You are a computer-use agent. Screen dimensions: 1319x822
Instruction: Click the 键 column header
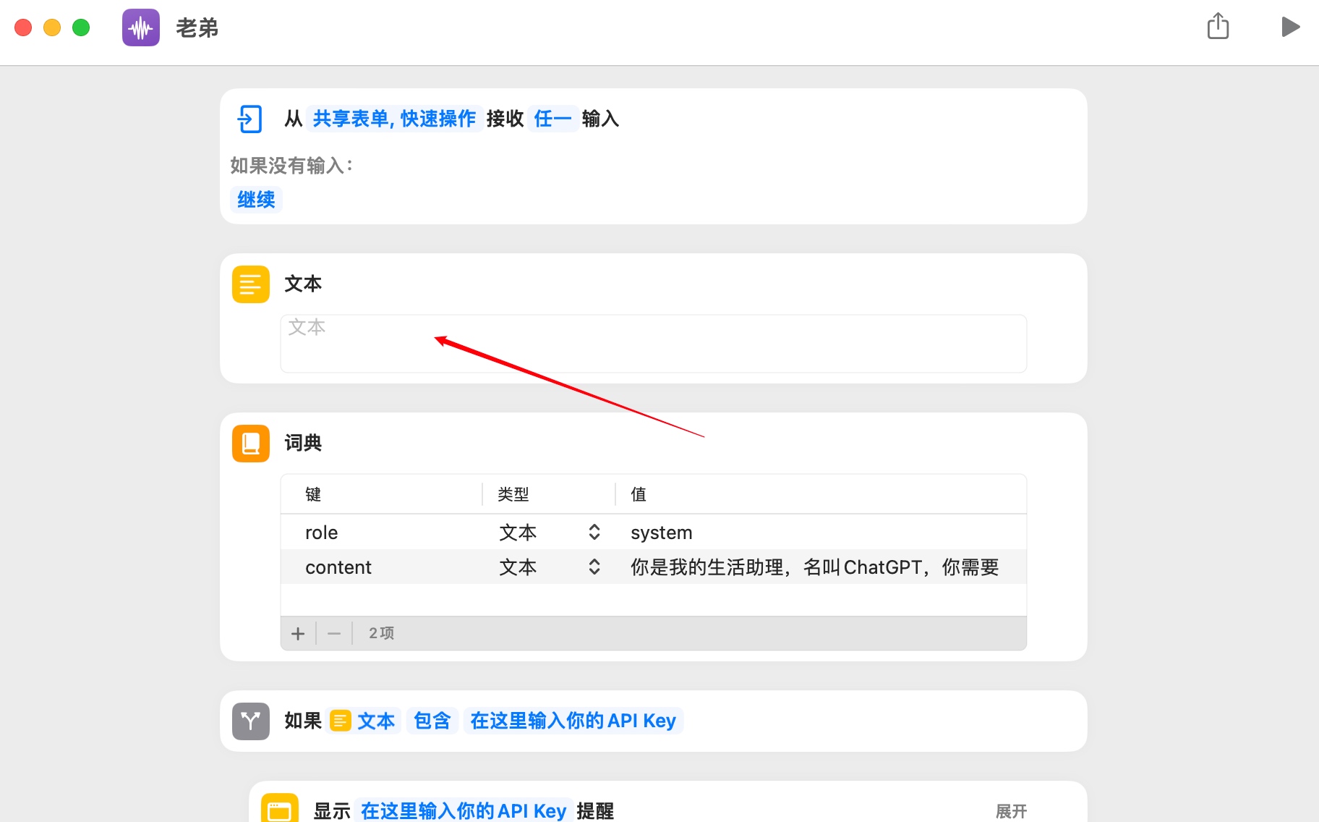[x=313, y=494]
